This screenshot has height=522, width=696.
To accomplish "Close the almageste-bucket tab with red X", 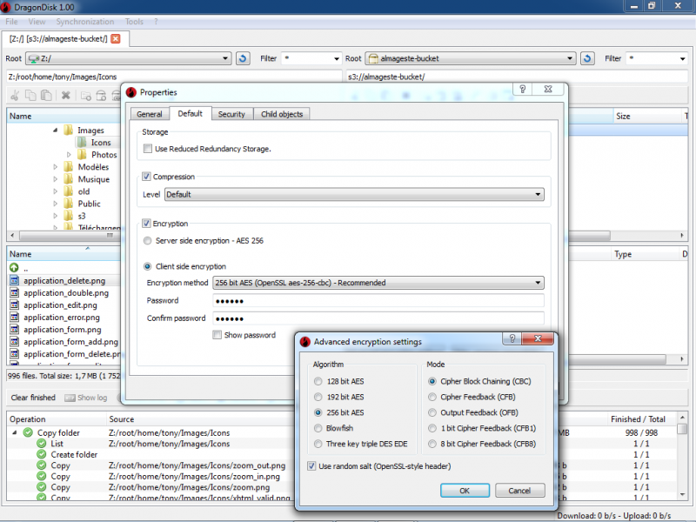I will click(116, 38).
